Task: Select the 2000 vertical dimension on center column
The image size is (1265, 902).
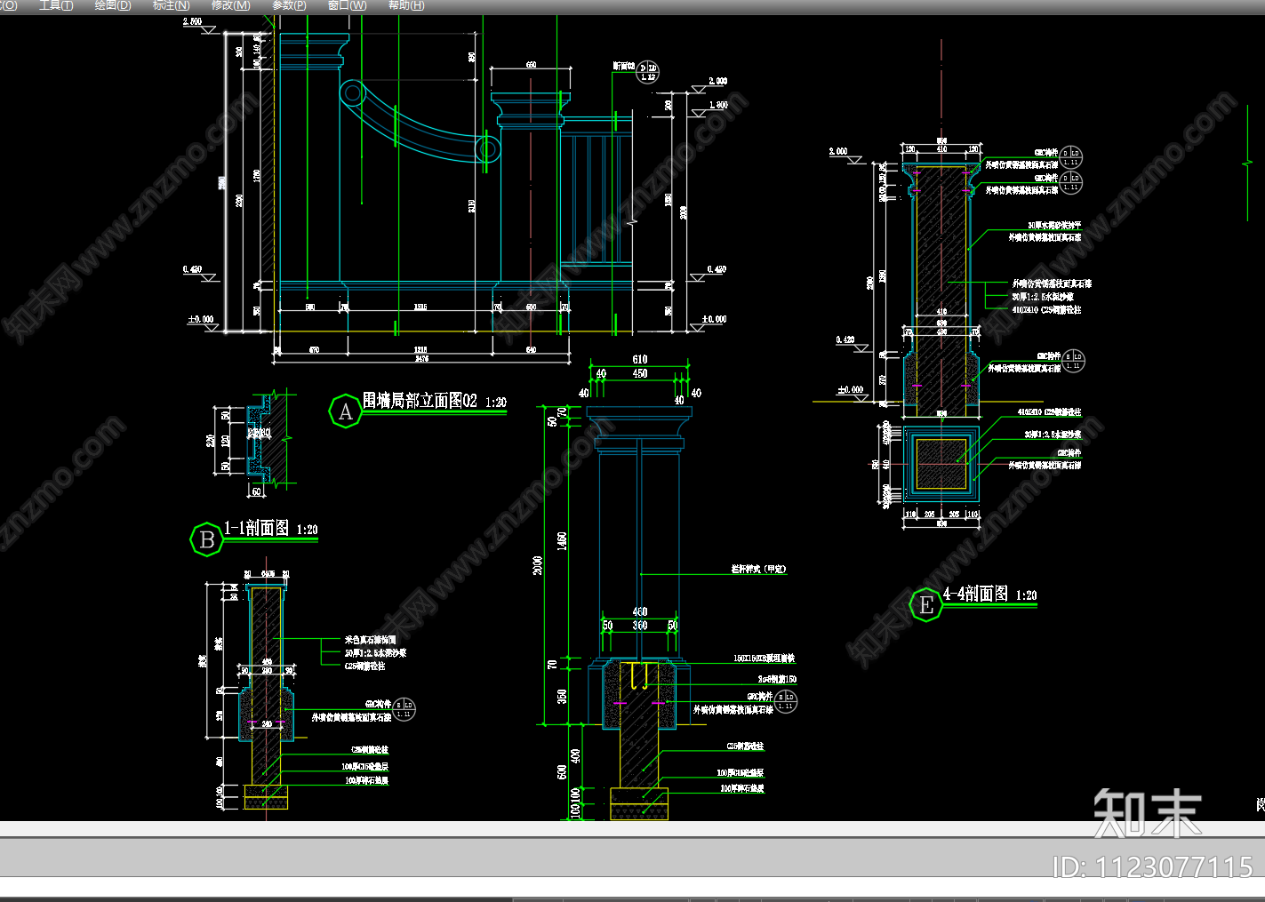Action: [538, 565]
